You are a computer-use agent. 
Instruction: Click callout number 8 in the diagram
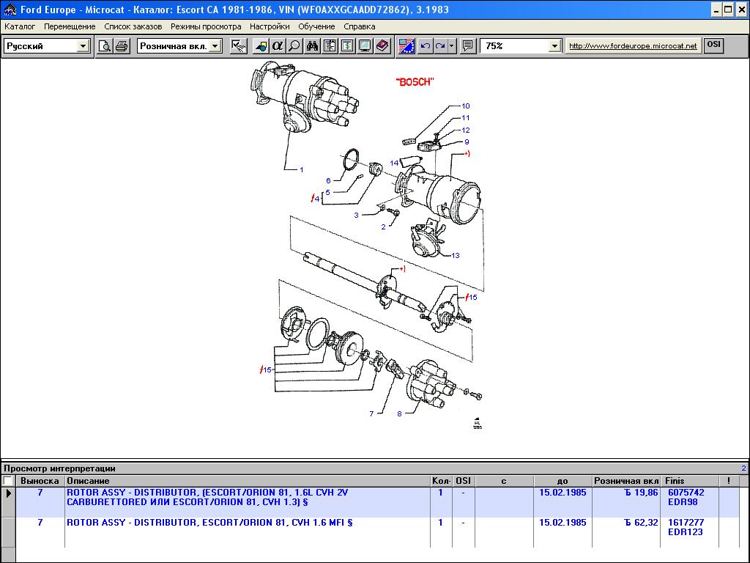pos(399,413)
